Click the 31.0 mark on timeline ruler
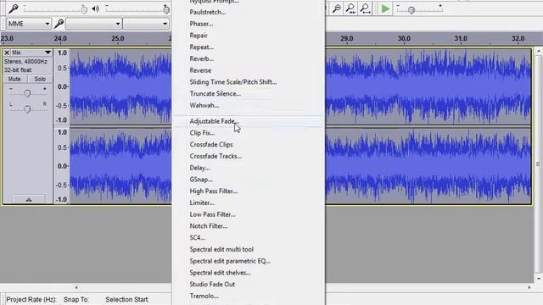The height and width of the screenshot is (305, 543). point(461,38)
